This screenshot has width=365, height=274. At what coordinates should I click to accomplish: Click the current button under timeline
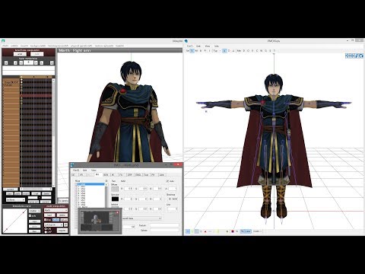[x=11, y=190]
